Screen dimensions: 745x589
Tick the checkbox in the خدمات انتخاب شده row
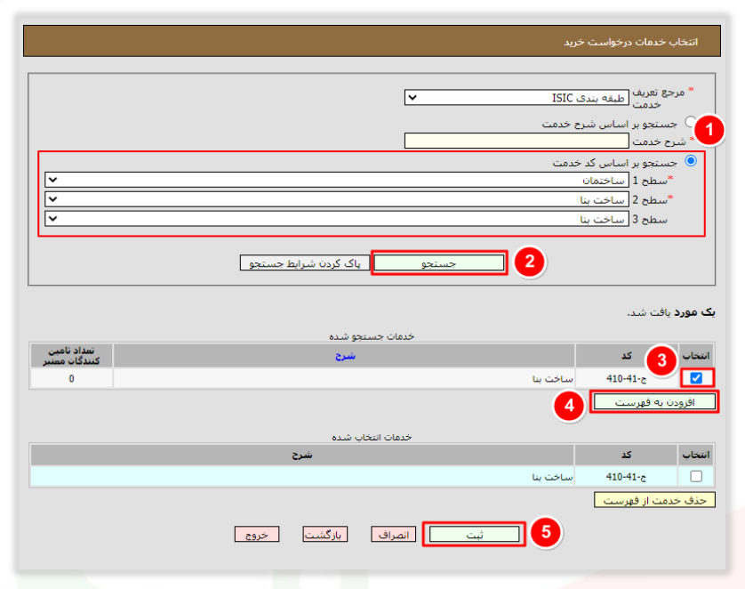point(696,476)
